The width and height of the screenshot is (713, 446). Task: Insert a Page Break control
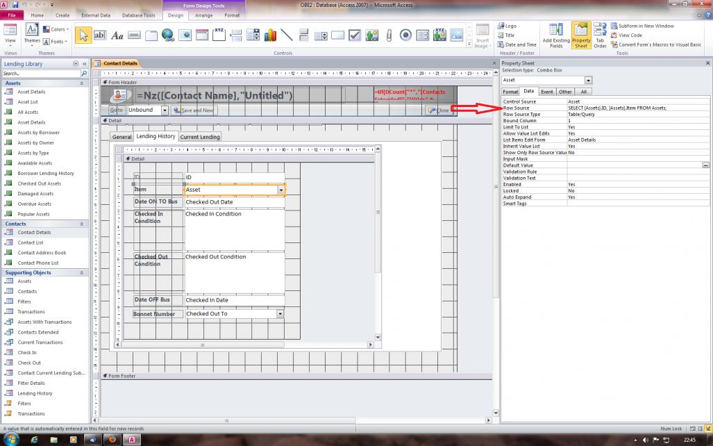pos(236,35)
